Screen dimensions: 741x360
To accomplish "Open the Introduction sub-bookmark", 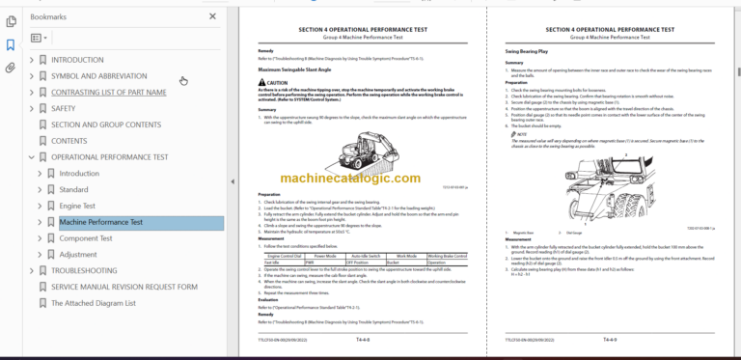I will click(79, 174).
